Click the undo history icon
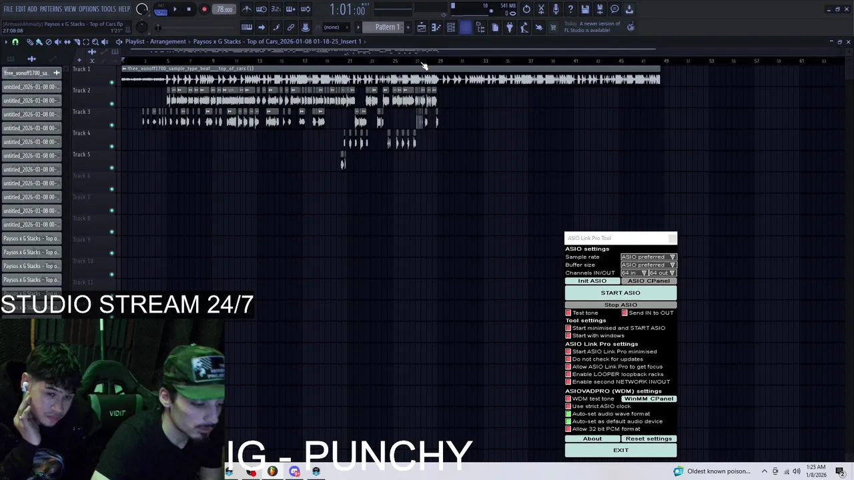The height and width of the screenshot is (480, 854). [x=526, y=9]
